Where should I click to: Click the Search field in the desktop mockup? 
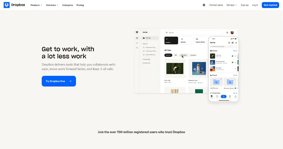point(194,32)
